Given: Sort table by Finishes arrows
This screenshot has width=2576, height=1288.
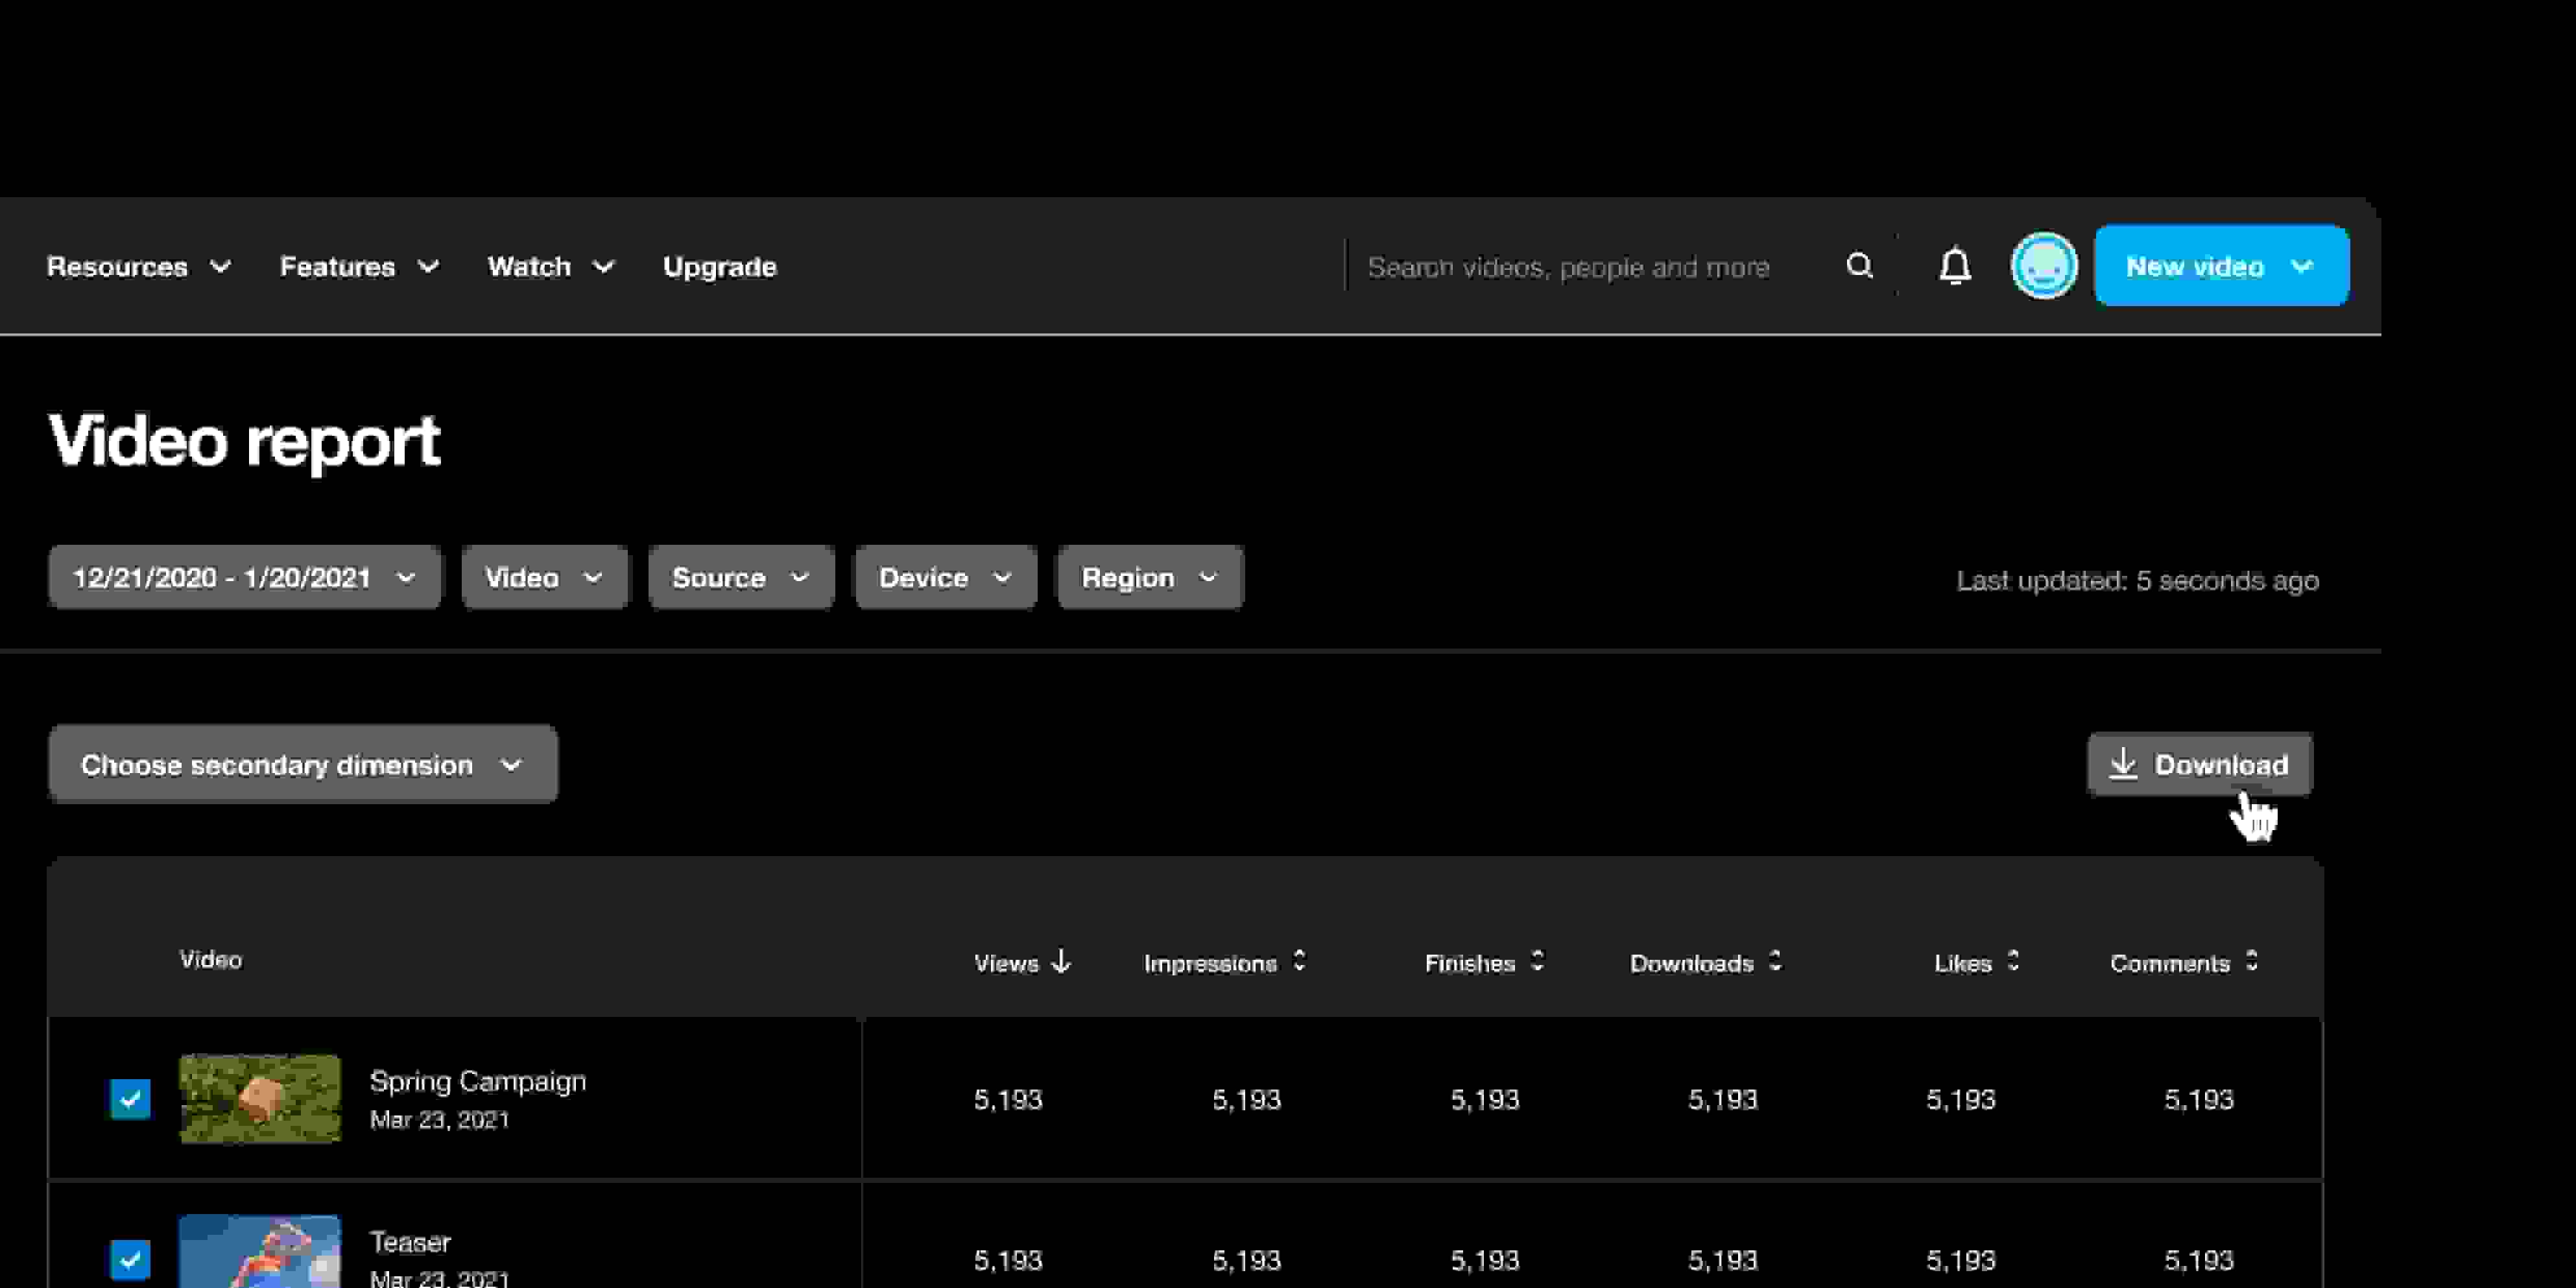Looking at the screenshot, I should (1538, 962).
